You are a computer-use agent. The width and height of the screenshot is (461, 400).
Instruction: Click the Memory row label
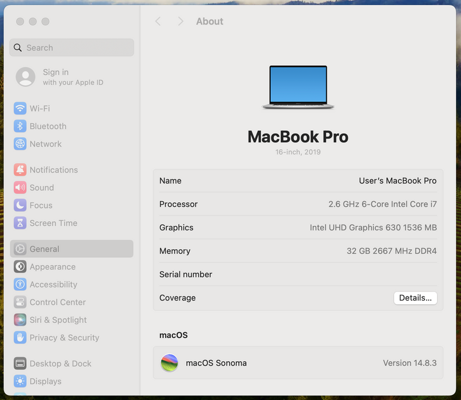coord(175,251)
